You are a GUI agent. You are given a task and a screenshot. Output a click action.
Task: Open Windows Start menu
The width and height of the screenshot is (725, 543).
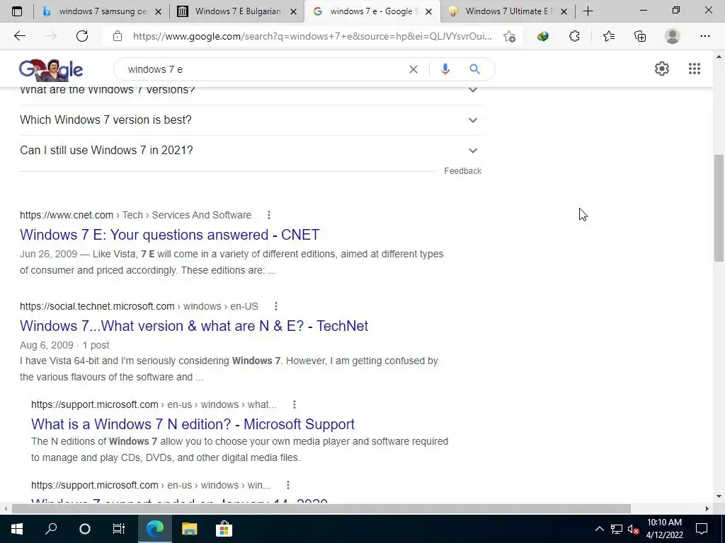pos(17,529)
